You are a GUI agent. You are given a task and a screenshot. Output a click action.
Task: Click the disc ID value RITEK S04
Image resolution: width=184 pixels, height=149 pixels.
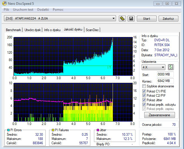[162, 45]
